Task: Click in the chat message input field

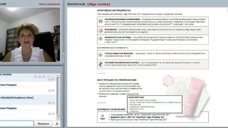Action: point(17,124)
